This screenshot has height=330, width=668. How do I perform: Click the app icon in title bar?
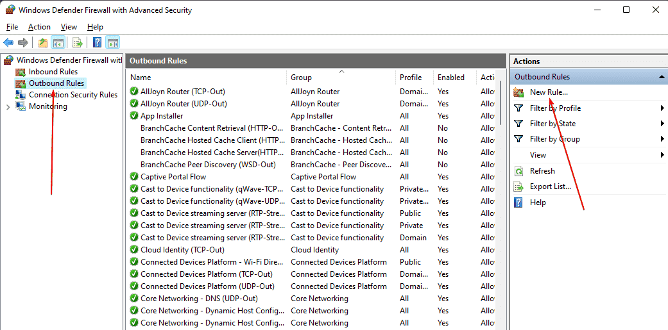point(10,10)
